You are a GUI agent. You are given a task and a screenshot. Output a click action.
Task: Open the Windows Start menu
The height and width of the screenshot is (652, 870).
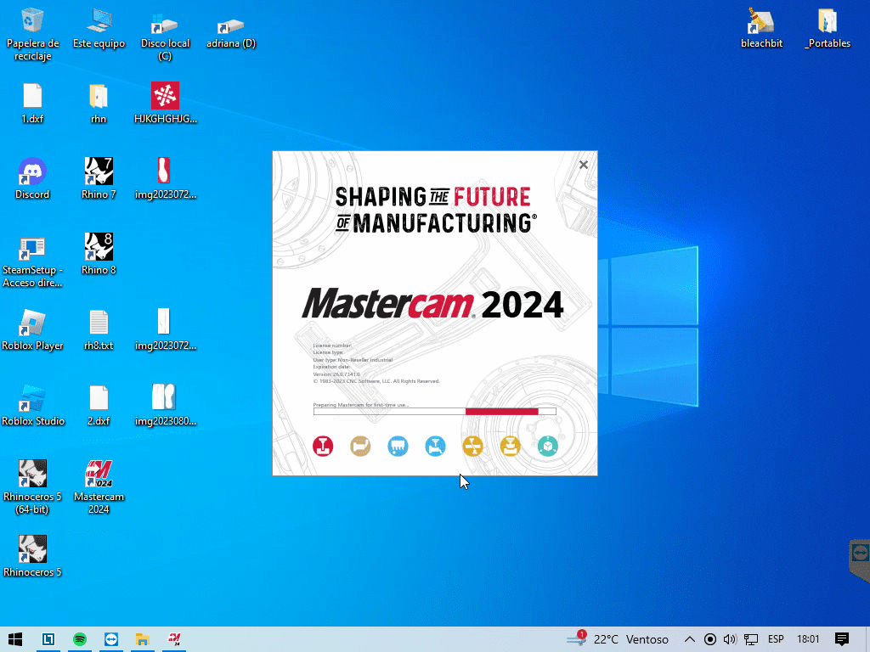tap(14, 639)
